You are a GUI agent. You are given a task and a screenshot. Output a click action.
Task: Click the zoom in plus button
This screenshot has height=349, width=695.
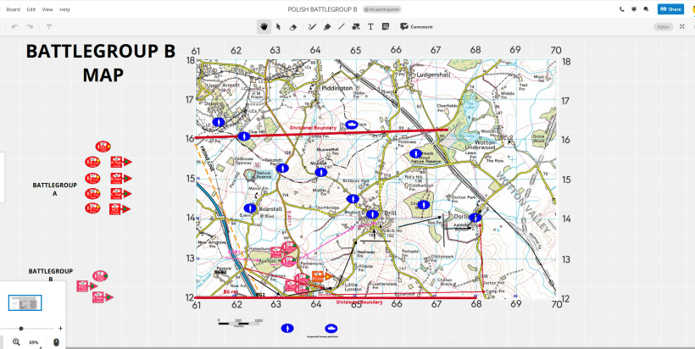coord(60,329)
